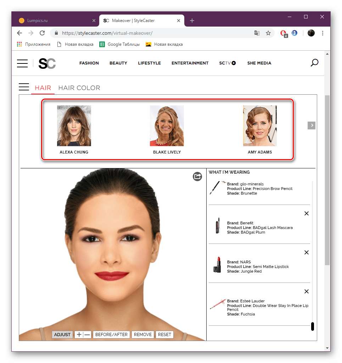Click the RESET button
Viewport: 342px width, 363px height.
click(x=164, y=334)
